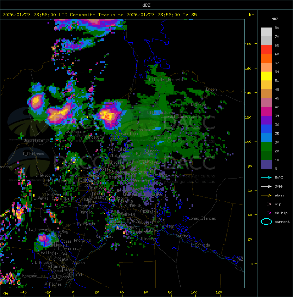
Task: Click the 'C_Guido' map label
Action: click(43, 175)
